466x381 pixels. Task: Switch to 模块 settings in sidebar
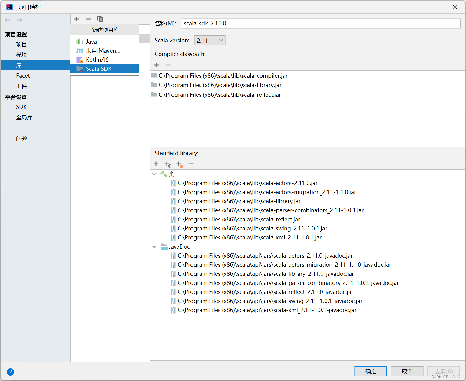(x=21, y=55)
